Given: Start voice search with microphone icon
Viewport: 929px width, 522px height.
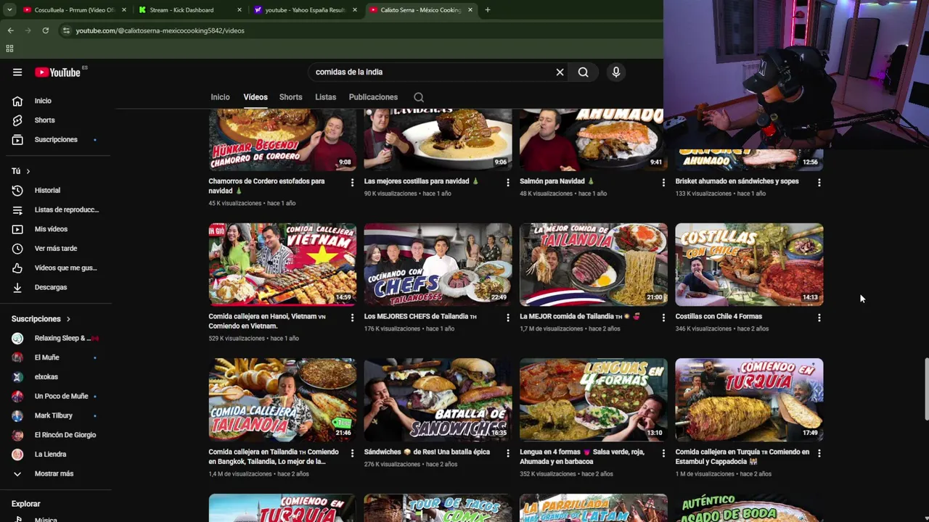Looking at the screenshot, I should point(616,72).
